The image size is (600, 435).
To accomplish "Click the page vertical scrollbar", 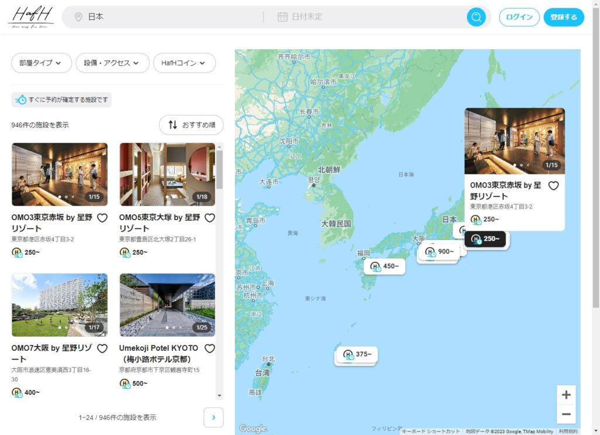I will pyautogui.click(x=596, y=157).
